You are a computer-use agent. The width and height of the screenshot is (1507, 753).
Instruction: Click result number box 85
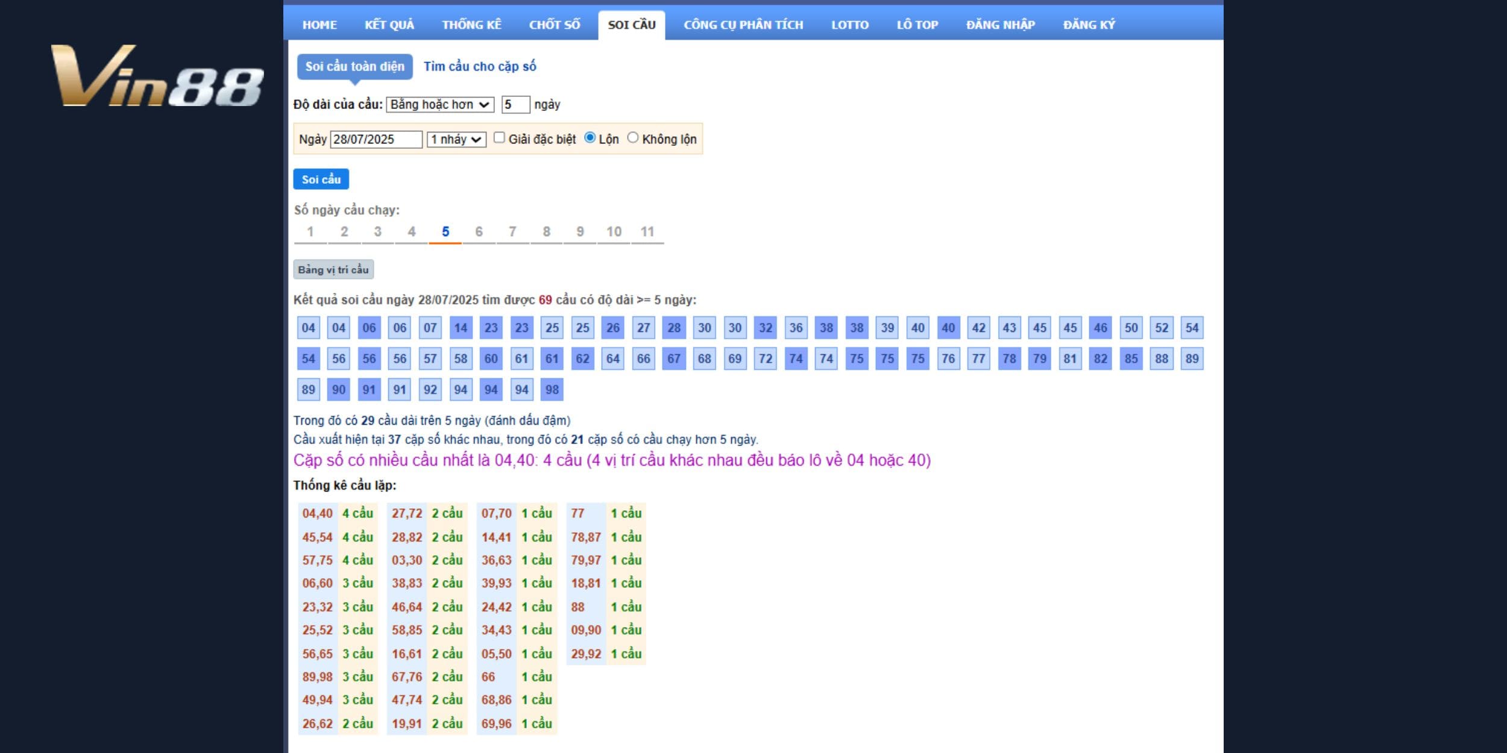(1131, 358)
